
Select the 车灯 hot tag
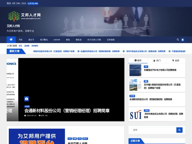20,46
